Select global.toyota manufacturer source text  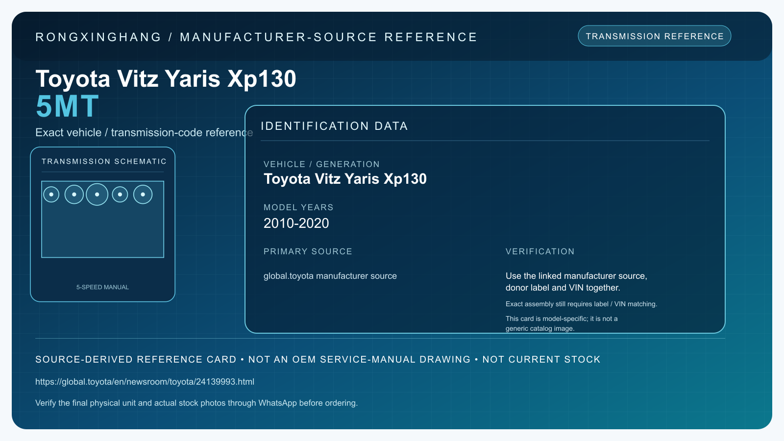tap(330, 276)
